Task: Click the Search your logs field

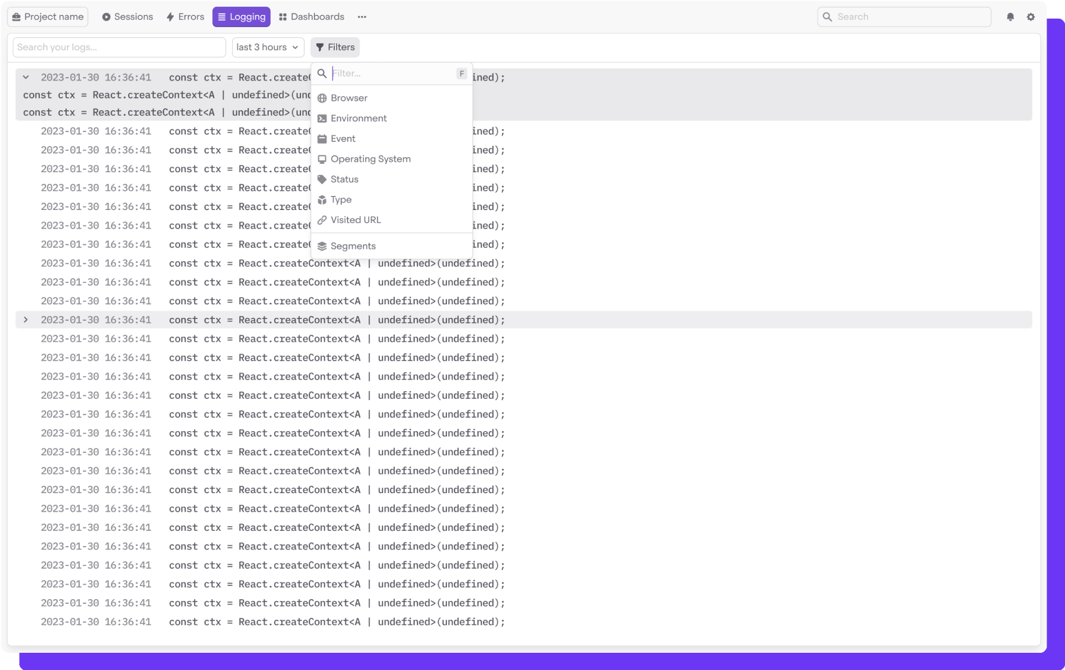Action: pos(119,47)
